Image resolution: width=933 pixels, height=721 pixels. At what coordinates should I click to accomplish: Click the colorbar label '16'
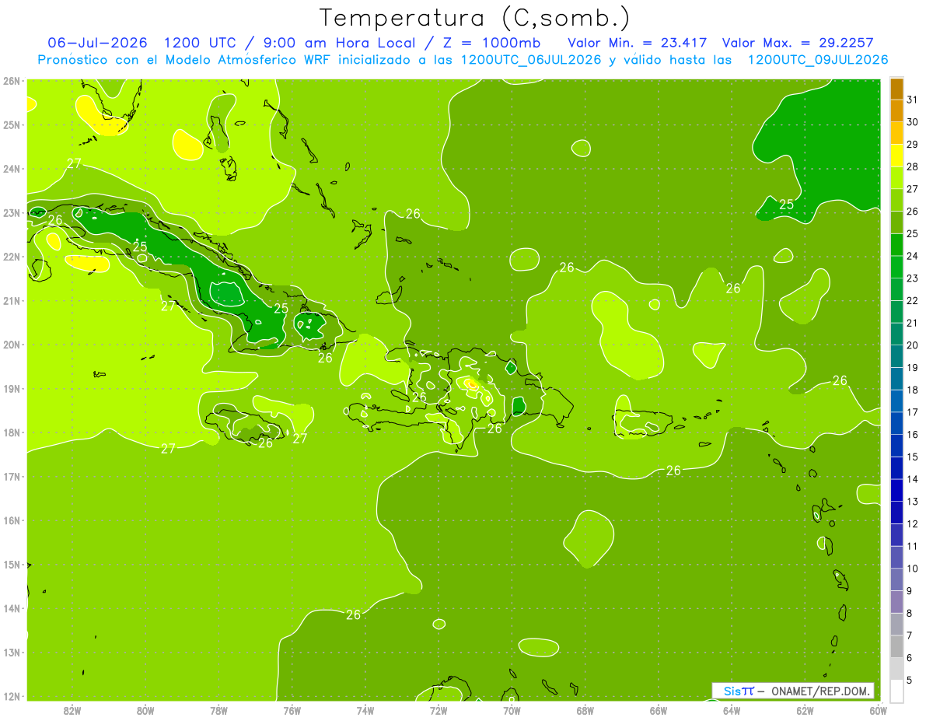point(913,435)
